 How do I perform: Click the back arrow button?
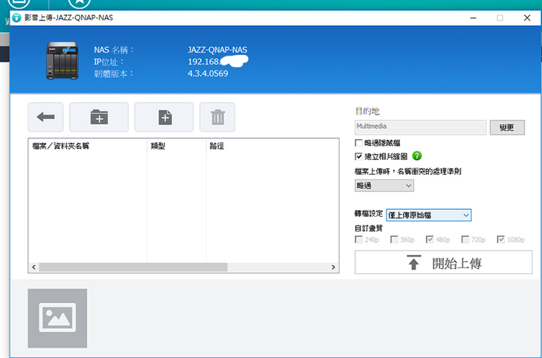pos(45,117)
